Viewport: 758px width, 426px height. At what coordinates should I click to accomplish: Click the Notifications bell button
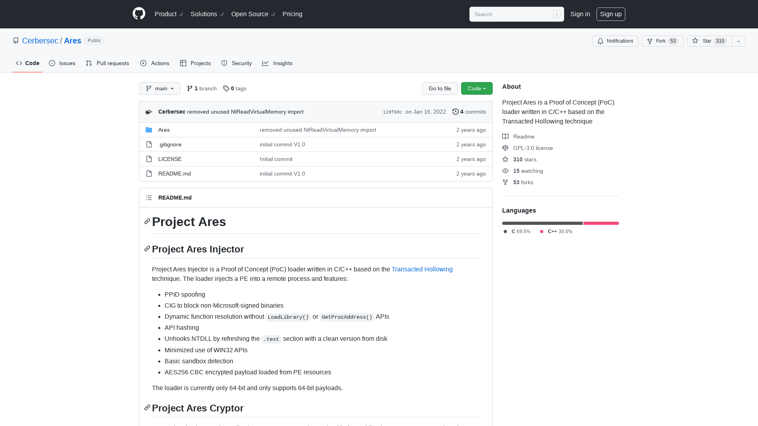click(615, 41)
